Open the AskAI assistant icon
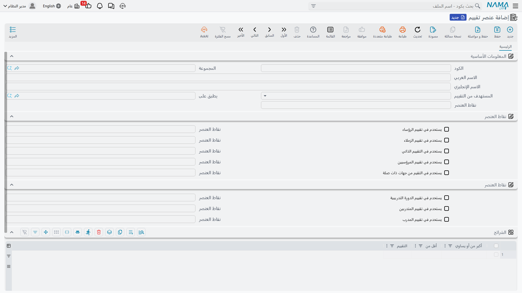 click(x=204, y=30)
